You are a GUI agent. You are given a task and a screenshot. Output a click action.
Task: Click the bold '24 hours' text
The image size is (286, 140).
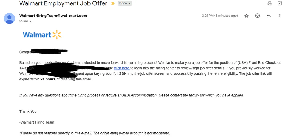point(48,79)
